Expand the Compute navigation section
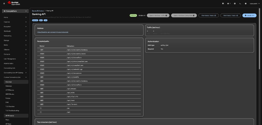The image size is (262, 125). 15,54
